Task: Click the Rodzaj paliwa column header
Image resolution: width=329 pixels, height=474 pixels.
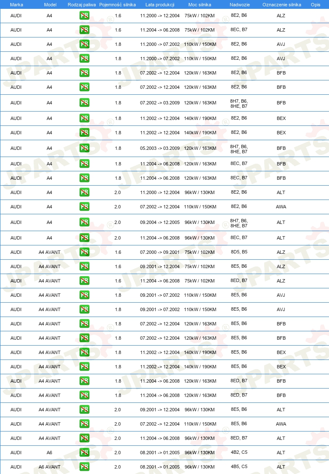Action: click(82, 5)
